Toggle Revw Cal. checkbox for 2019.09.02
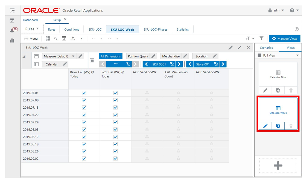 pyautogui.click(x=84, y=159)
